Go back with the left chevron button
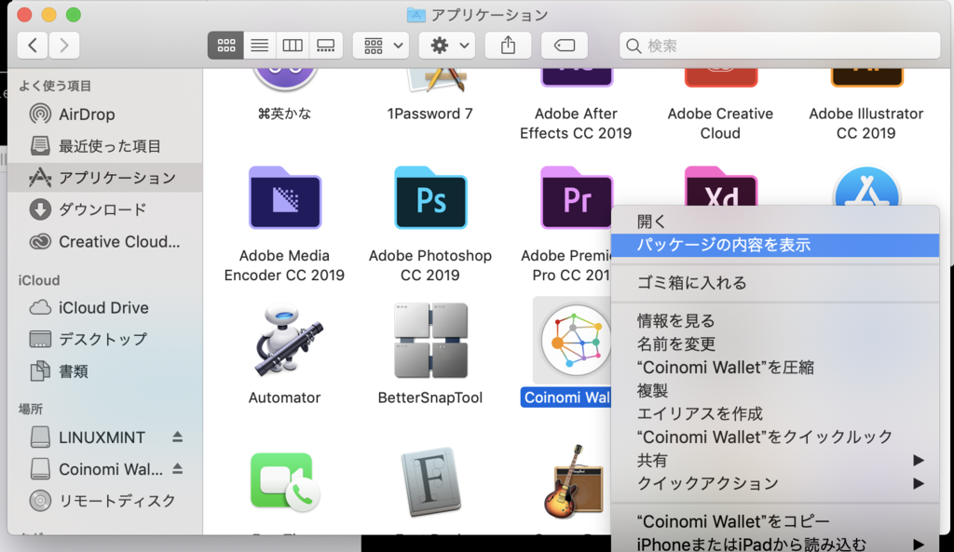The width and height of the screenshot is (954, 552). coord(33,46)
